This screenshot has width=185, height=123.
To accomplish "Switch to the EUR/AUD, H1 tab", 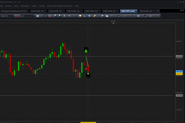I will tap(56, 11).
